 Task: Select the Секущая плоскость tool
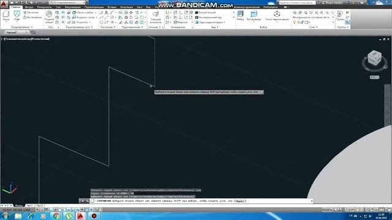[x=156, y=17]
